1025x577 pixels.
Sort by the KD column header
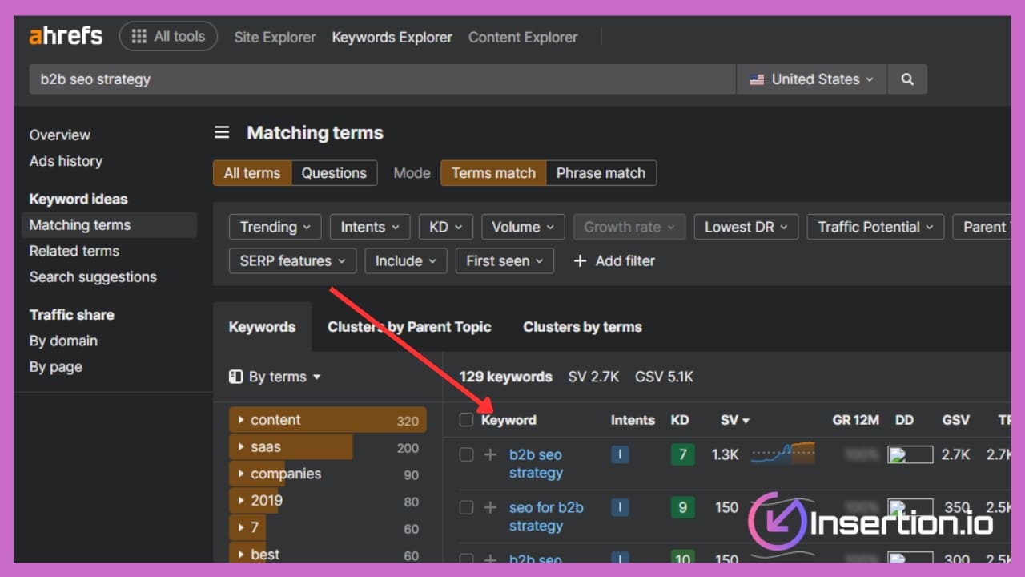coord(680,420)
